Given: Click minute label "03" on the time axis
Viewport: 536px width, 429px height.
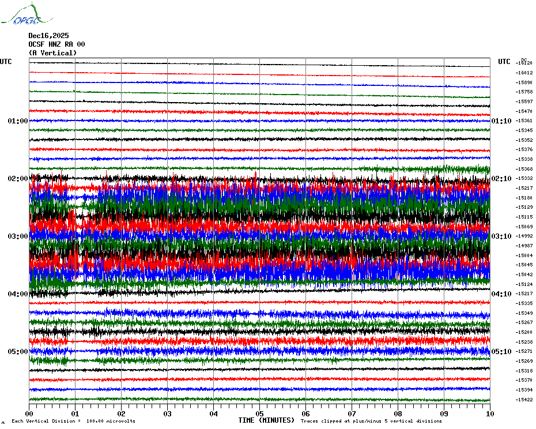Looking at the screenshot, I should (x=167, y=413).
